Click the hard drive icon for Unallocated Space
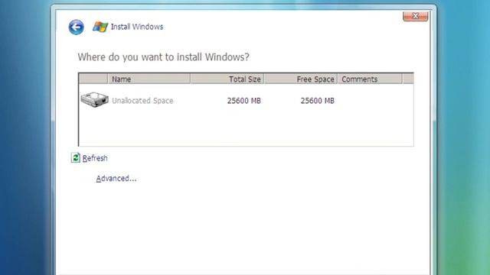Viewport: 490px width, 275px height. [94, 100]
